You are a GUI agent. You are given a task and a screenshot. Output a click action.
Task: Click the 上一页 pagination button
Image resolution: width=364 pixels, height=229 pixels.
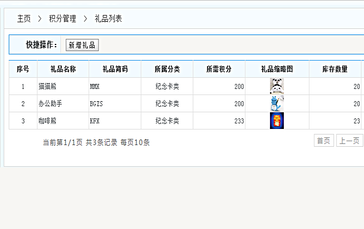pos(349,141)
